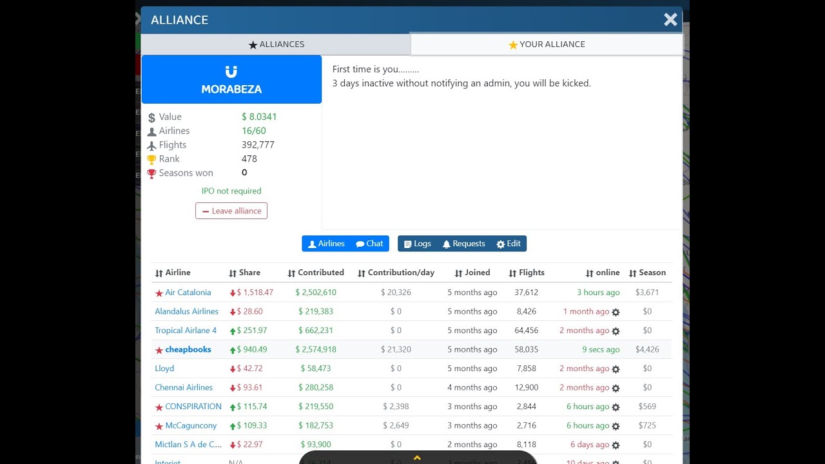Open the join Requests tab
825x464 pixels.
[463, 244]
